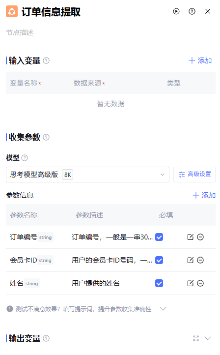Add a new parameter under 参数信息
This screenshot has height=355, width=220.
(x=204, y=195)
